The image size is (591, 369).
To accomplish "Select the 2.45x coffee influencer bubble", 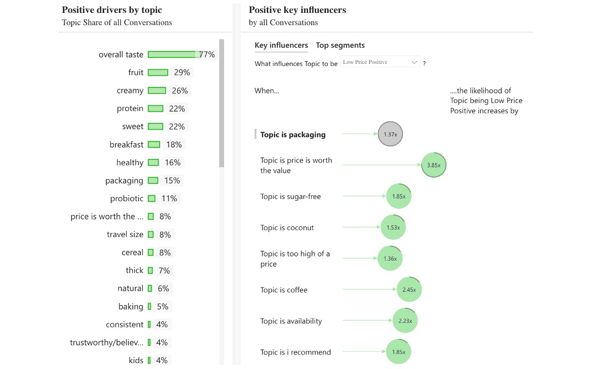I will pyautogui.click(x=409, y=290).
